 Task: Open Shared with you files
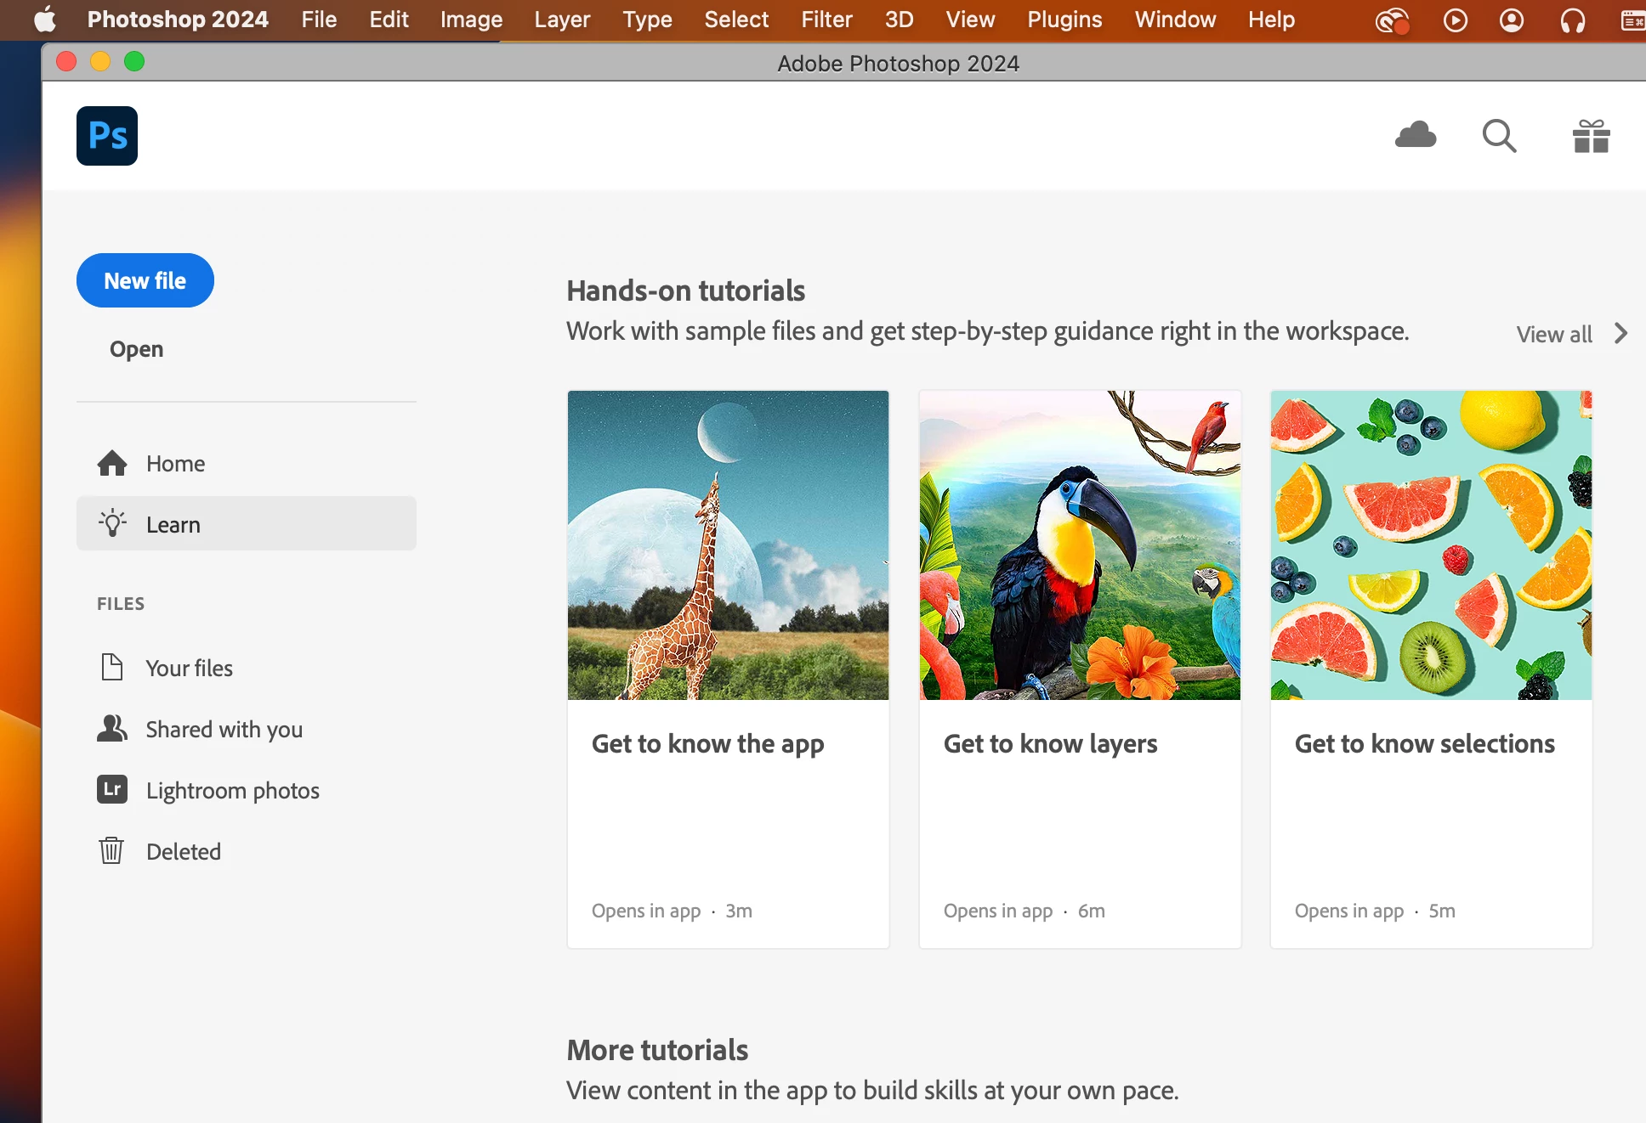pyautogui.click(x=224, y=730)
